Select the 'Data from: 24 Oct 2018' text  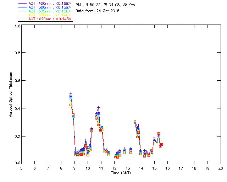98,11
